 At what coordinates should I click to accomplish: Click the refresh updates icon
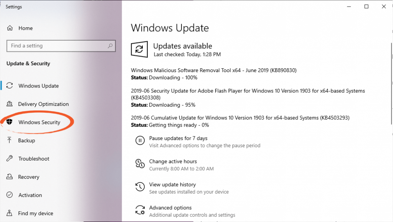coord(139,49)
